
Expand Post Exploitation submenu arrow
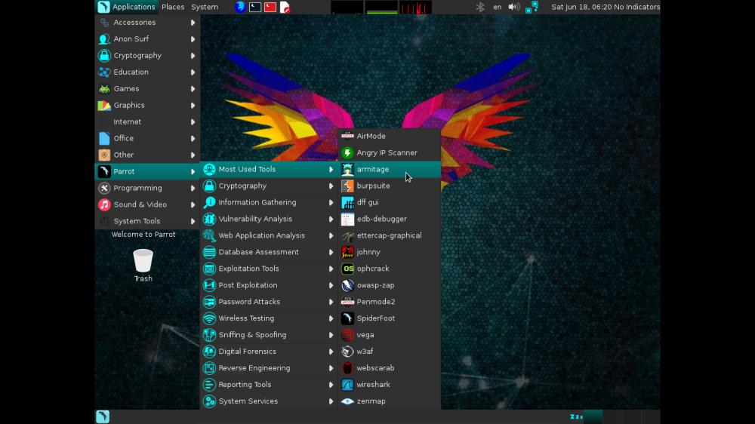[x=331, y=285]
